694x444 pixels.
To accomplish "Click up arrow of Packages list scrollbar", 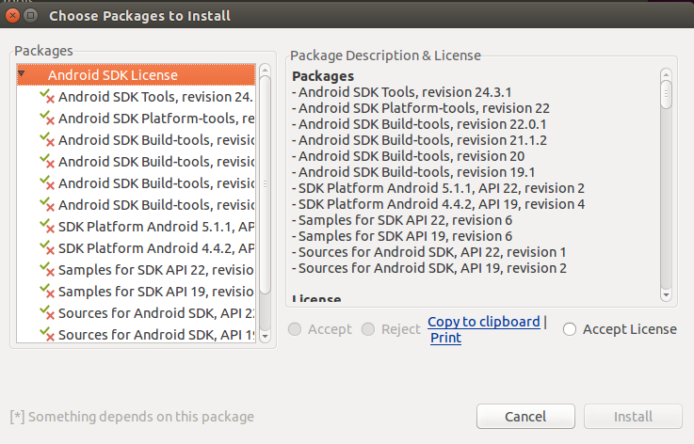I will [266, 70].
